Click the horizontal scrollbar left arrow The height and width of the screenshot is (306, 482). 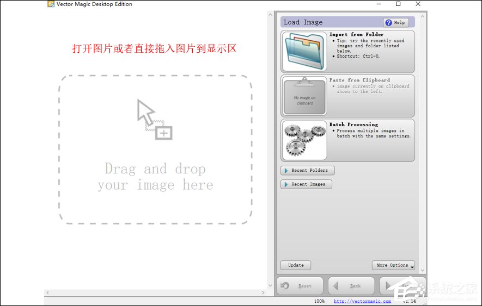tap(47, 293)
